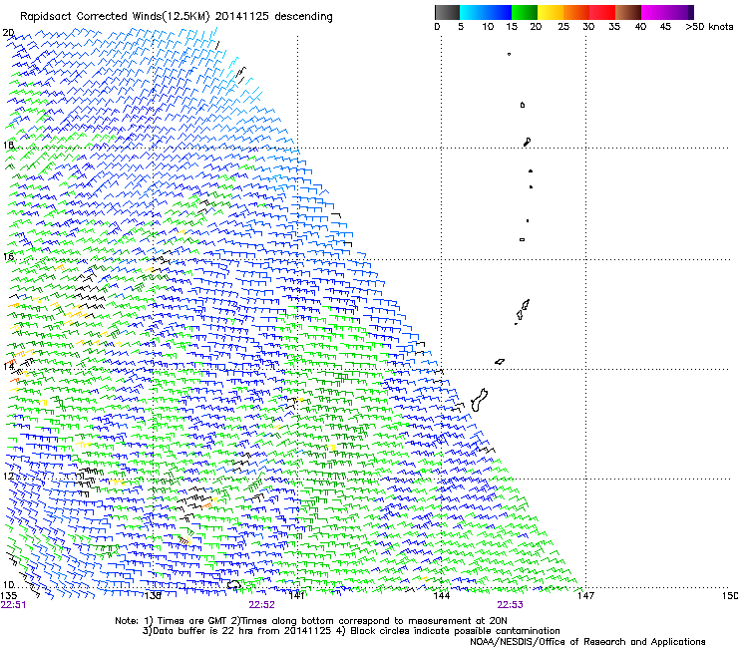Viewport: 738px width, 648px height.
Task: Click the '16' latitude axis label
Action: tap(8, 256)
